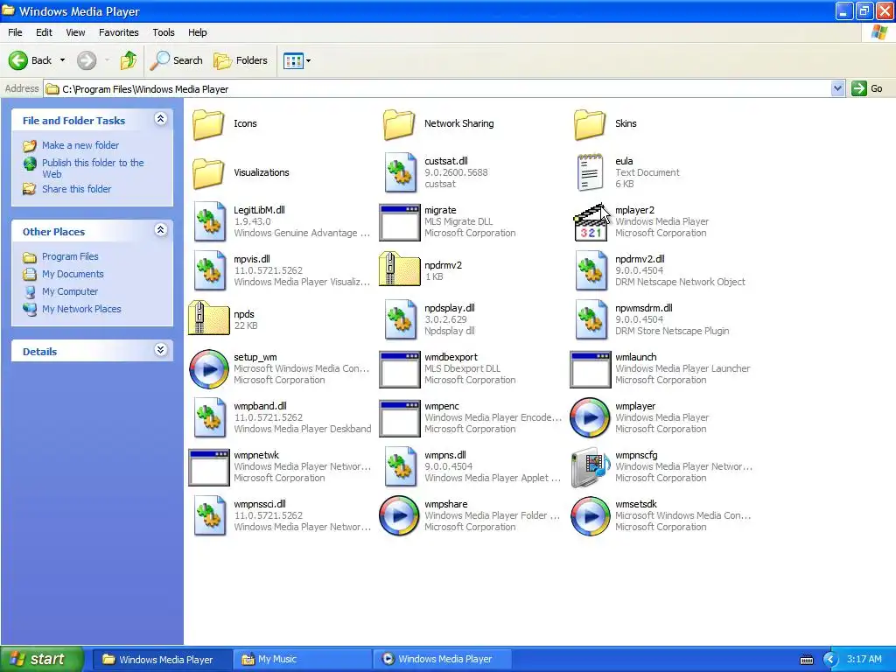Image resolution: width=896 pixels, height=672 pixels.
Task: Open the View menu
Action: tap(75, 32)
